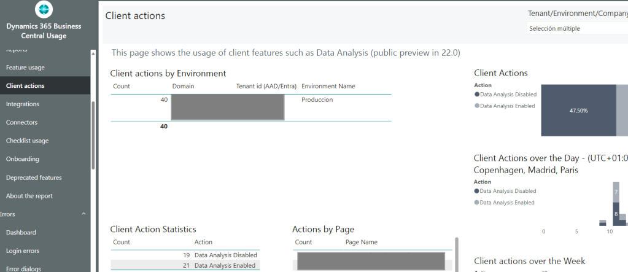Open the Connectors navigation item

21,122
